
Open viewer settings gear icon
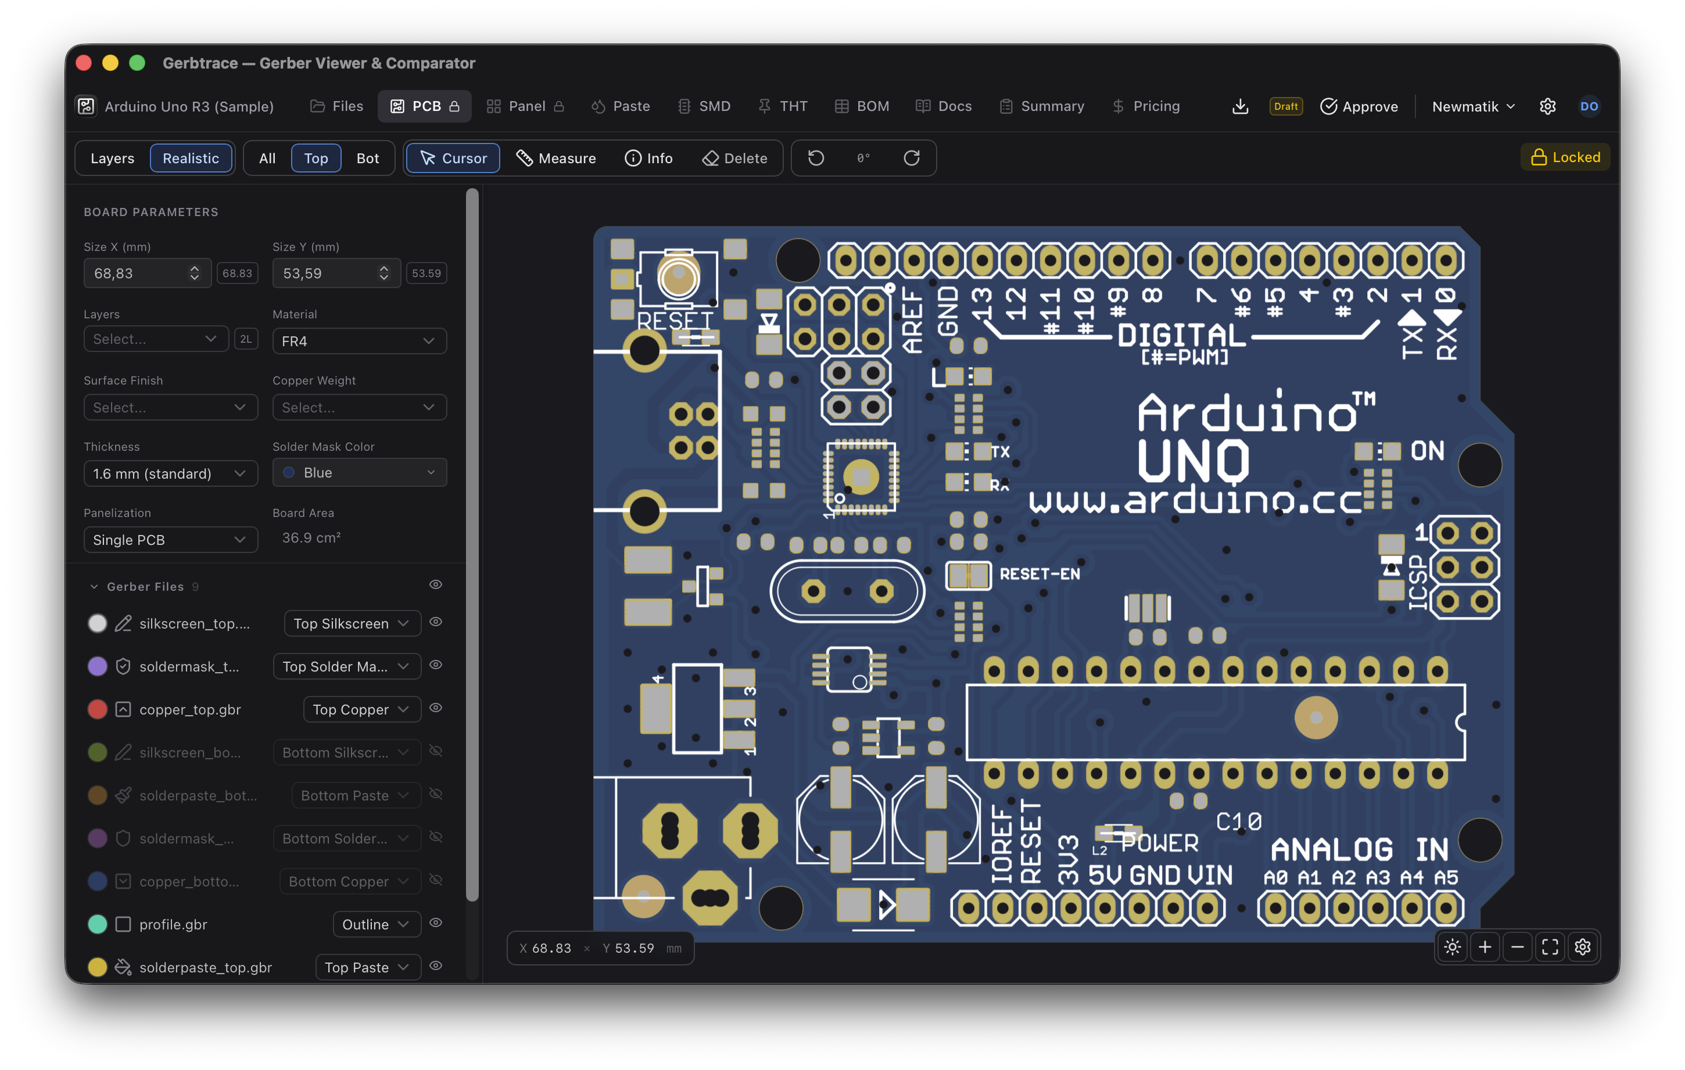click(1583, 947)
